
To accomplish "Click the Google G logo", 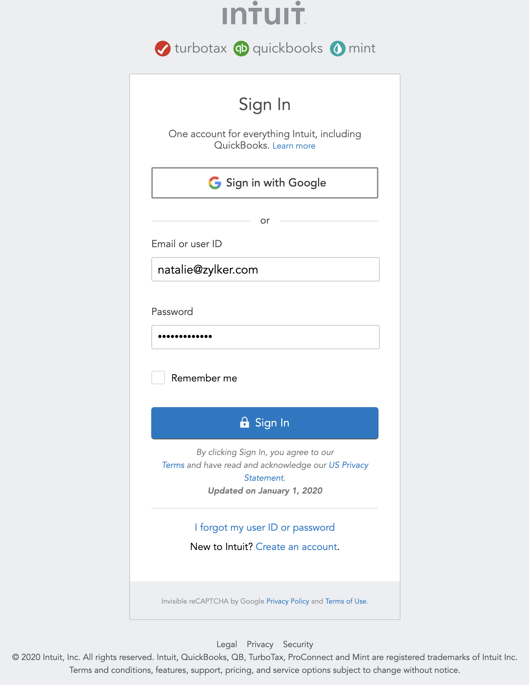I will (215, 183).
